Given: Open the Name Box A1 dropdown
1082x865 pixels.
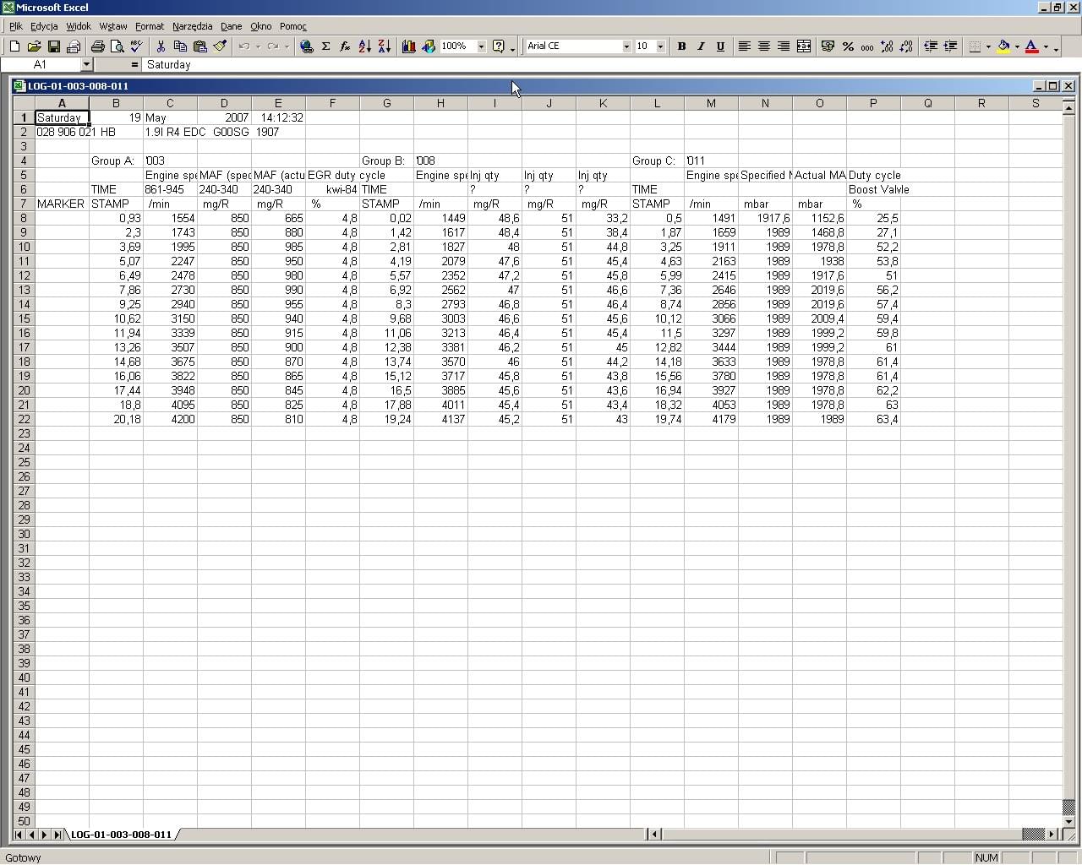Looking at the screenshot, I should click(x=86, y=64).
